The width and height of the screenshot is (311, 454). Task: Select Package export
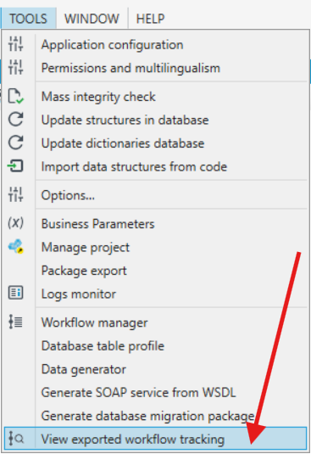click(156, 271)
